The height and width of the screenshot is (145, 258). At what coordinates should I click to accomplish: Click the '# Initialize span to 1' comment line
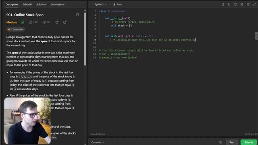pos(154,40)
